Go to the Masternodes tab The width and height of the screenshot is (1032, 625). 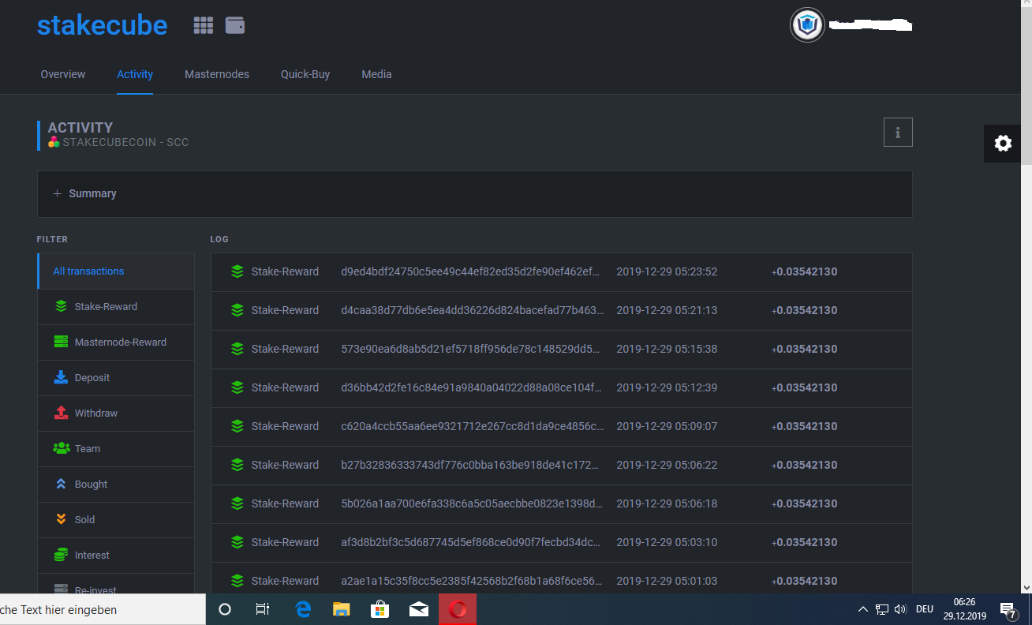(217, 74)
